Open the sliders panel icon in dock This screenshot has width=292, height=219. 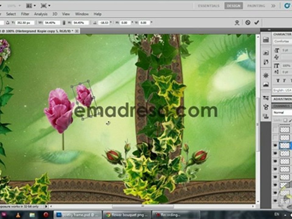tap(266, 98)
